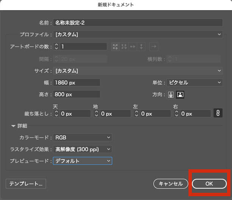
Task: Click the arrange by column icon
Action: [x=141, y=47]
